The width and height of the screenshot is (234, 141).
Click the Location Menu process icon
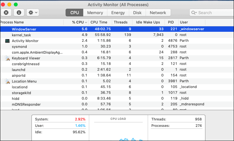click(7, 81)
